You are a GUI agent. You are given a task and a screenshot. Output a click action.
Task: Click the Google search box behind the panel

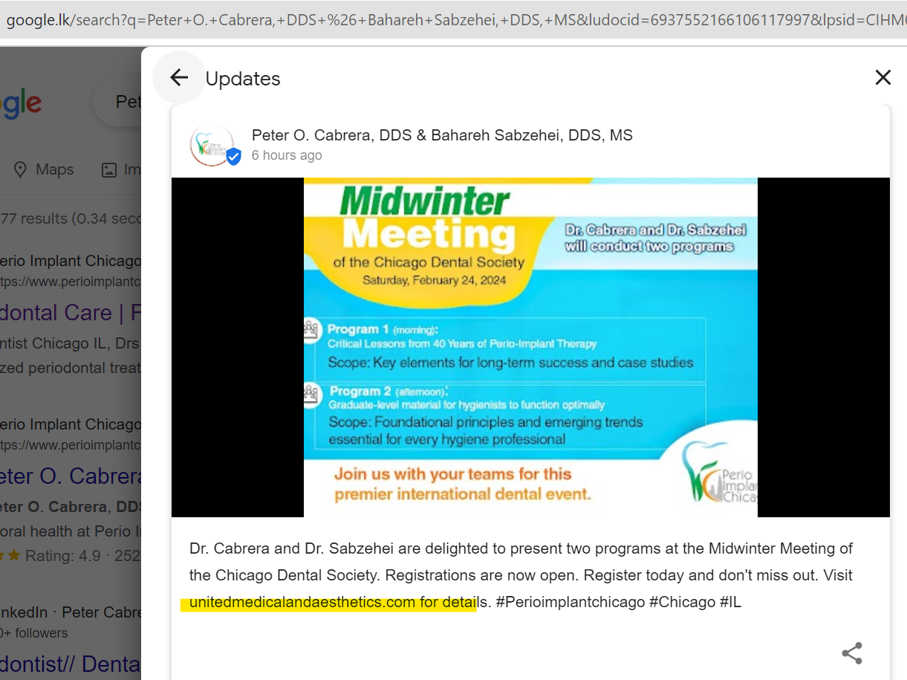point(117,101)
